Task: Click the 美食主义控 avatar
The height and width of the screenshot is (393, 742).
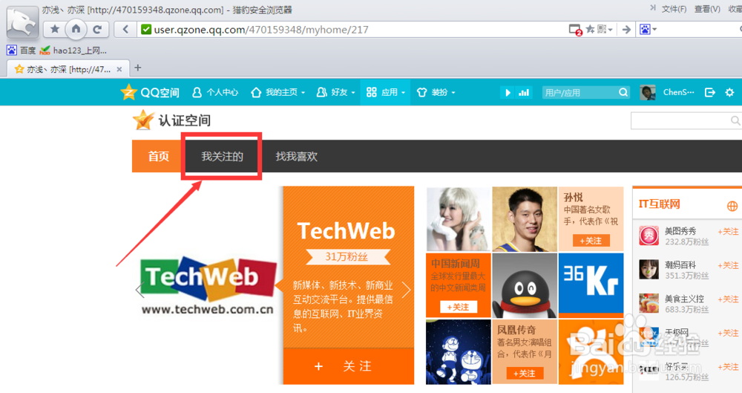Action: [x=649, y=303]
